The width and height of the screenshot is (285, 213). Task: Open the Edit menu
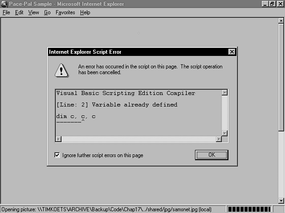click(19, 12)
